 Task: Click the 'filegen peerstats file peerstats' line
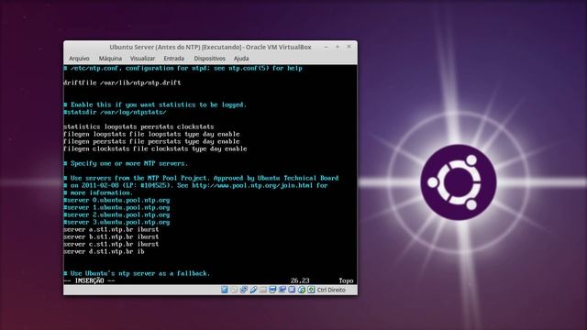pos(151,141)
